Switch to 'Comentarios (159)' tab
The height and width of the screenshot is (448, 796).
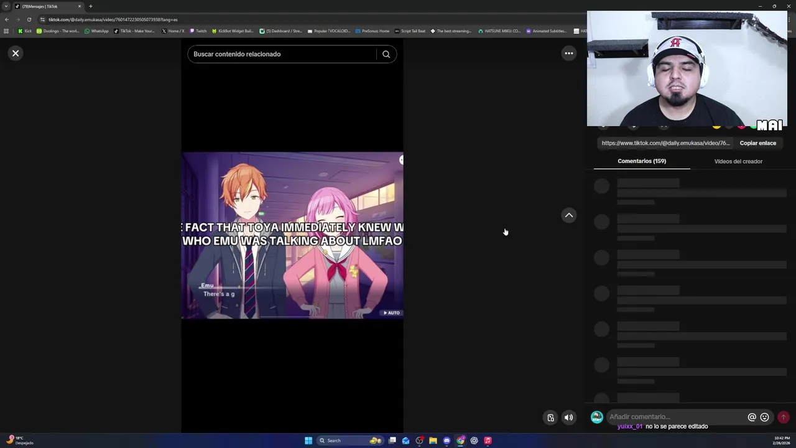point(642,161)
